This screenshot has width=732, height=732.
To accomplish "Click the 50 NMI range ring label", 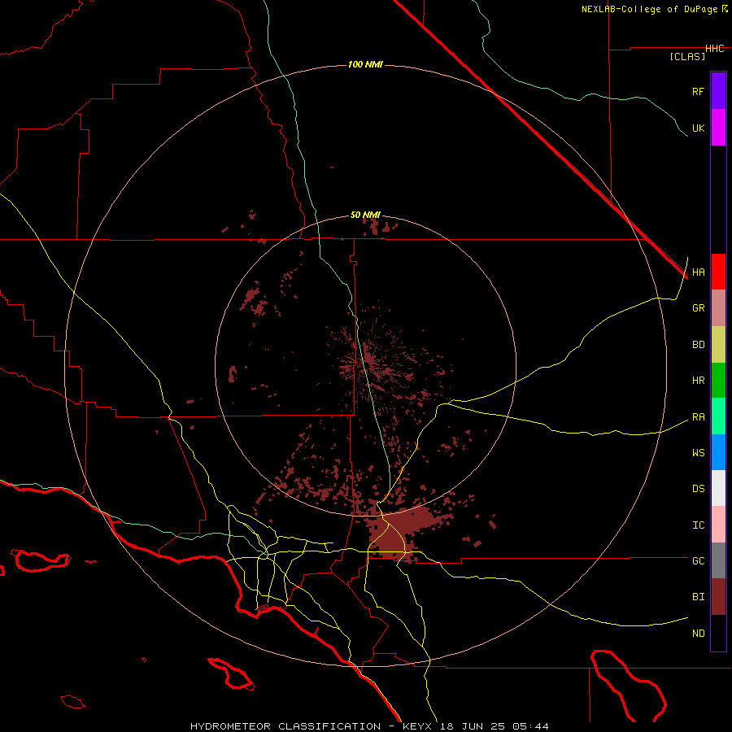I will (x=365, y=215).
